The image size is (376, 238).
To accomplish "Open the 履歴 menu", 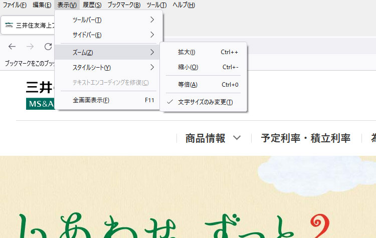I will pos(92,5).
